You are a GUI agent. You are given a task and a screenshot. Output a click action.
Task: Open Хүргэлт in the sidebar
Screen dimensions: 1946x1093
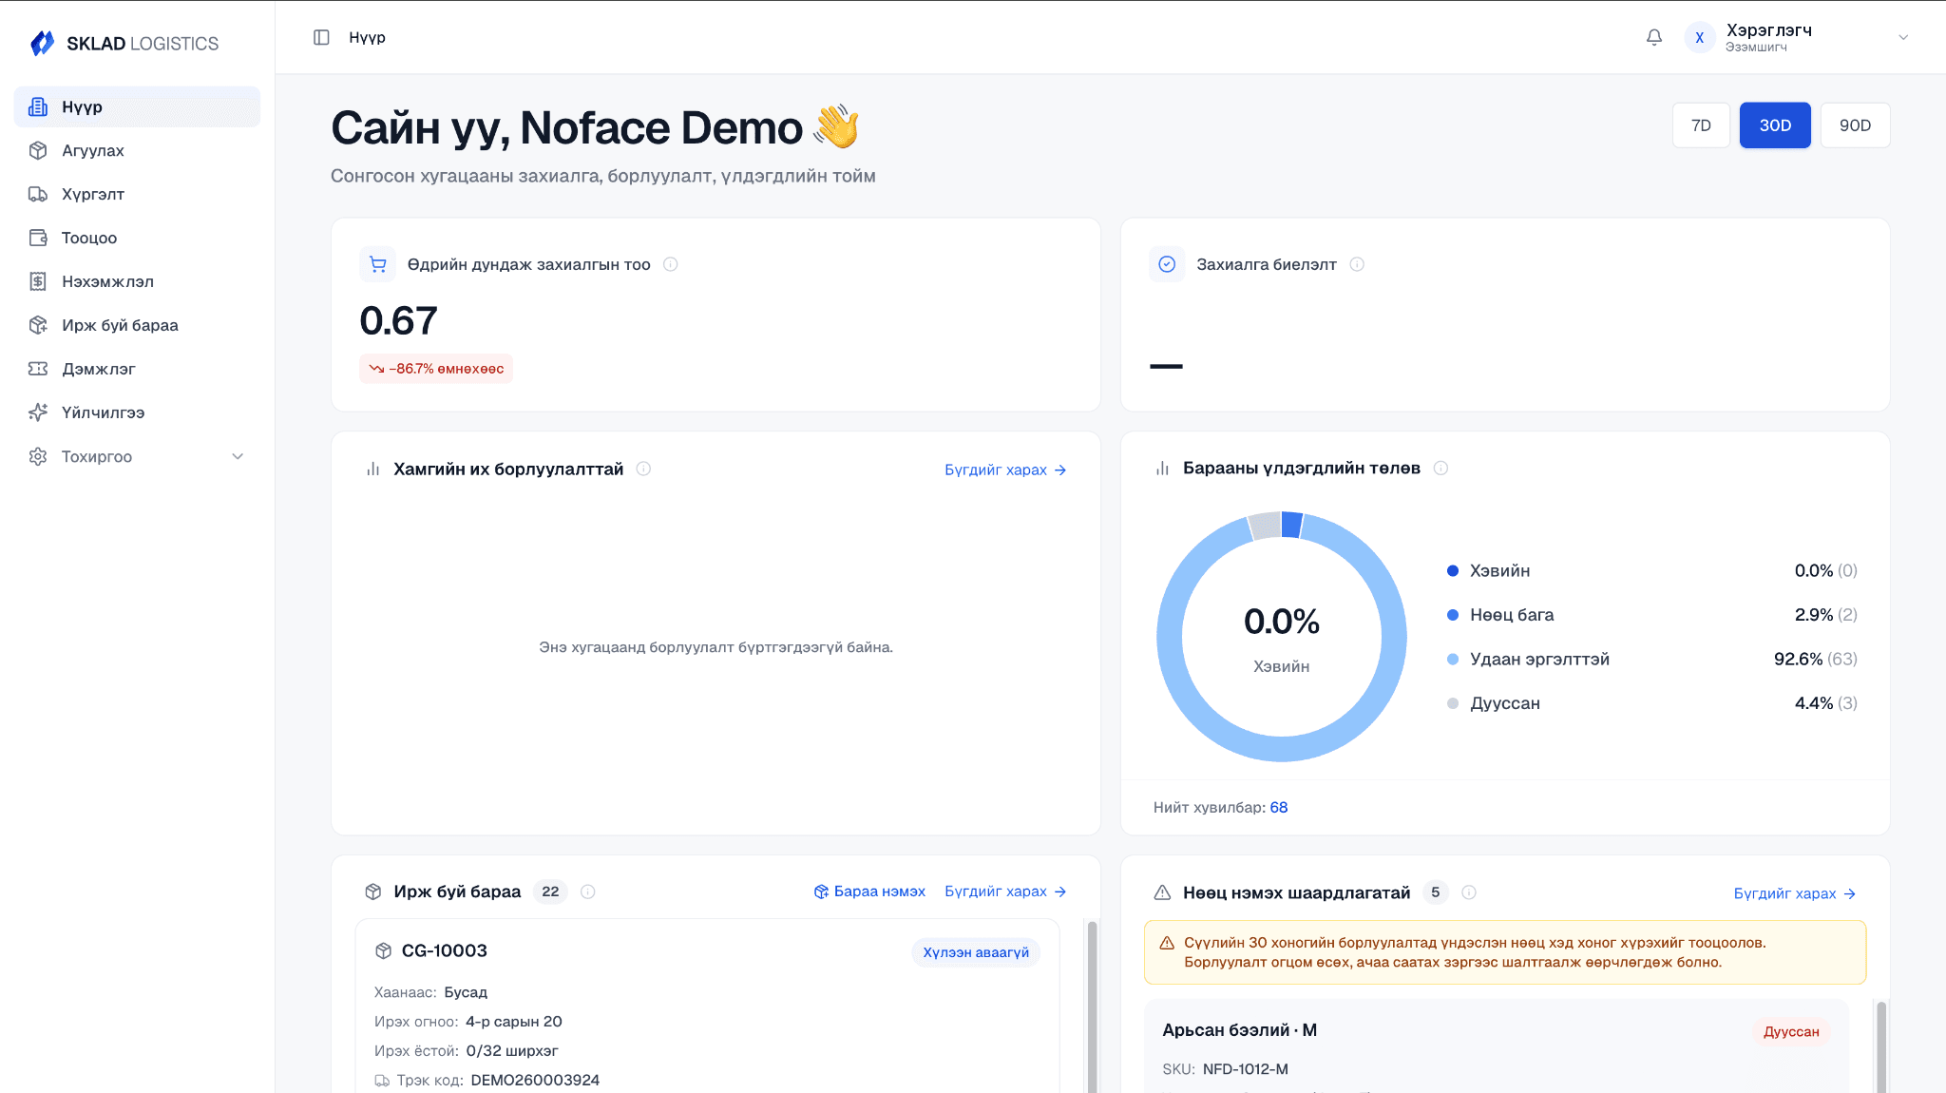tap(137, 194)
